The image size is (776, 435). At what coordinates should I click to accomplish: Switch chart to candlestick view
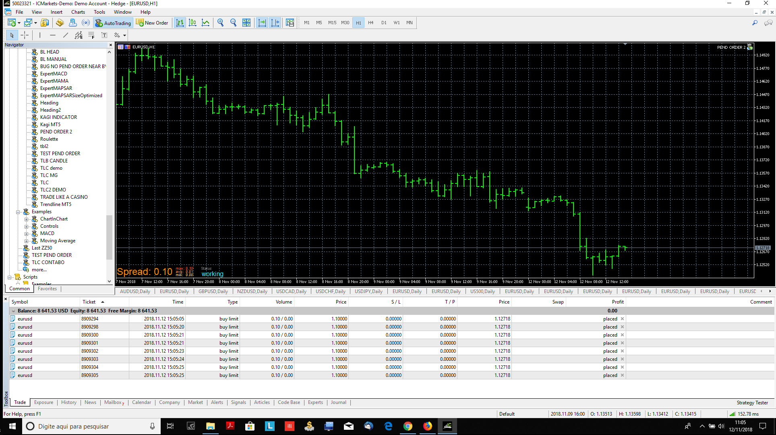192,23
